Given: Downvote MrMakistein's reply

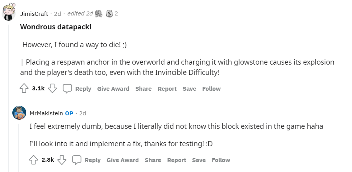Looking at the screenshot, I should 62,160.
